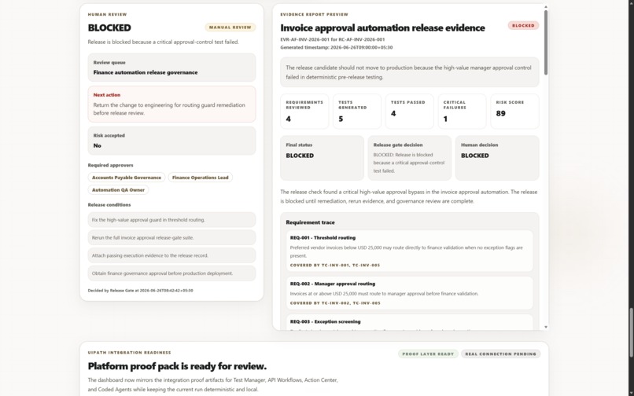
Task: Click the 'EVIDENCE REPORT PREVIEW' section label
Action: pos(314,15)
